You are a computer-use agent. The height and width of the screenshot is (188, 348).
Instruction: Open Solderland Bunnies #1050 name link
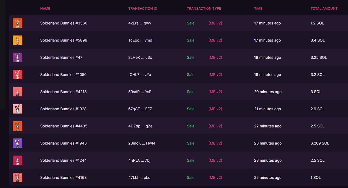click(x=63, y=74)
